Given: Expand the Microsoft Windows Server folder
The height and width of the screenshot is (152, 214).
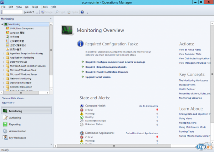Looking at the screenshot, I should [4, 74].
